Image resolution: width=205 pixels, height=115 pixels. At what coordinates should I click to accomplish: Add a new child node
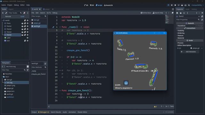(3, 13)
